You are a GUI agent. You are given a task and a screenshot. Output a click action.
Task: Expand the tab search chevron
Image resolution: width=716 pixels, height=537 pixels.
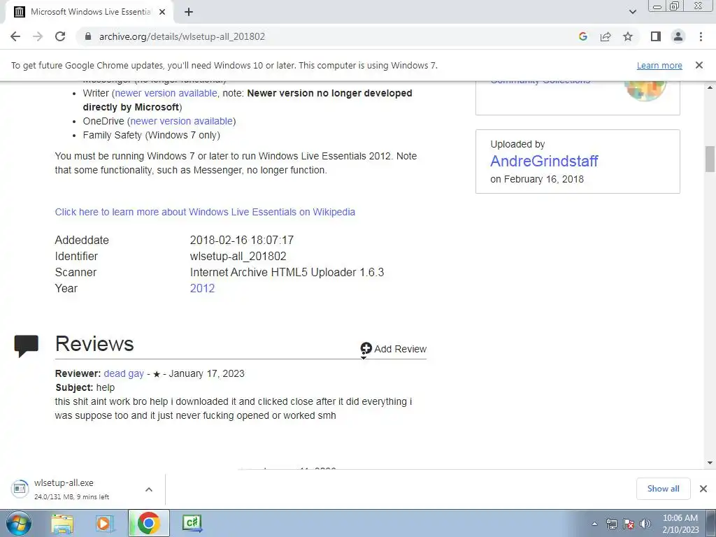coord(632,12)
